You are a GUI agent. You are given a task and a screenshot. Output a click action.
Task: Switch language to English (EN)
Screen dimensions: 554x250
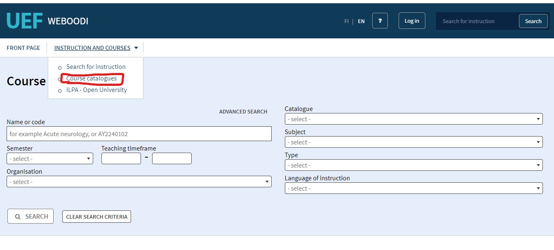pyautogui.click(x=361, y=21)
